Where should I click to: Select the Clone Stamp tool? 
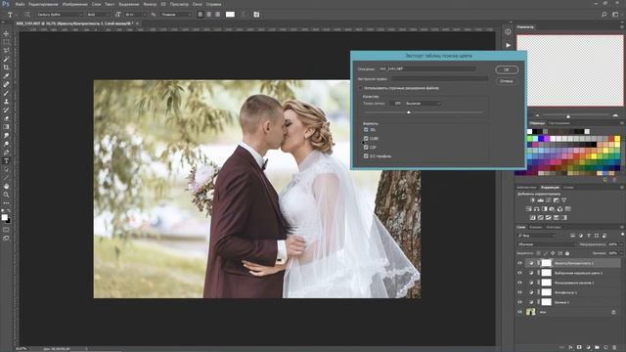click(6, 102)
